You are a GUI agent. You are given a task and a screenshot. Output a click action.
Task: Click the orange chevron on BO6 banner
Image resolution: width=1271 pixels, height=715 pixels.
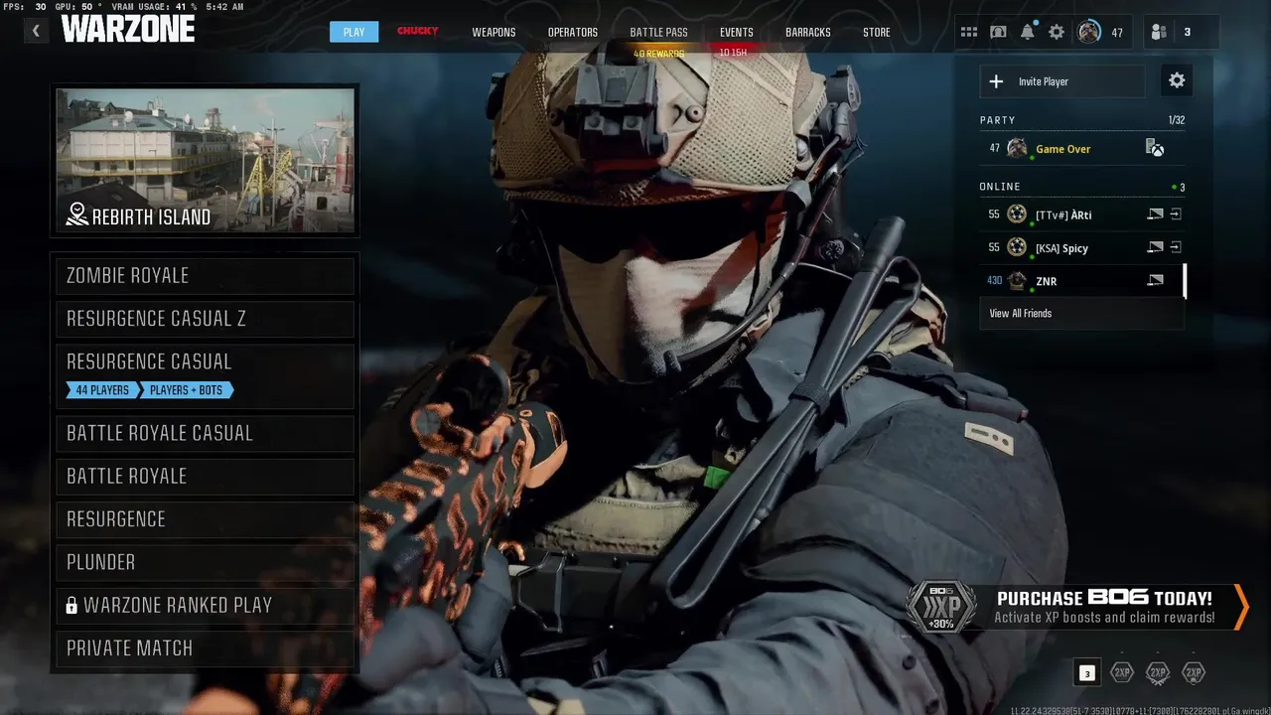pos(1240,607)
